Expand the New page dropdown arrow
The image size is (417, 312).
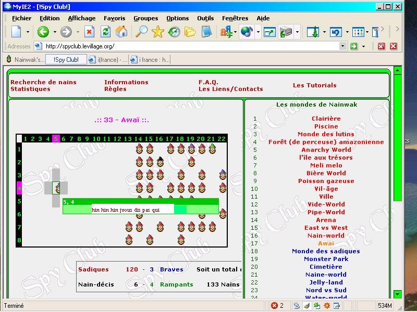[x=28, y=32]
